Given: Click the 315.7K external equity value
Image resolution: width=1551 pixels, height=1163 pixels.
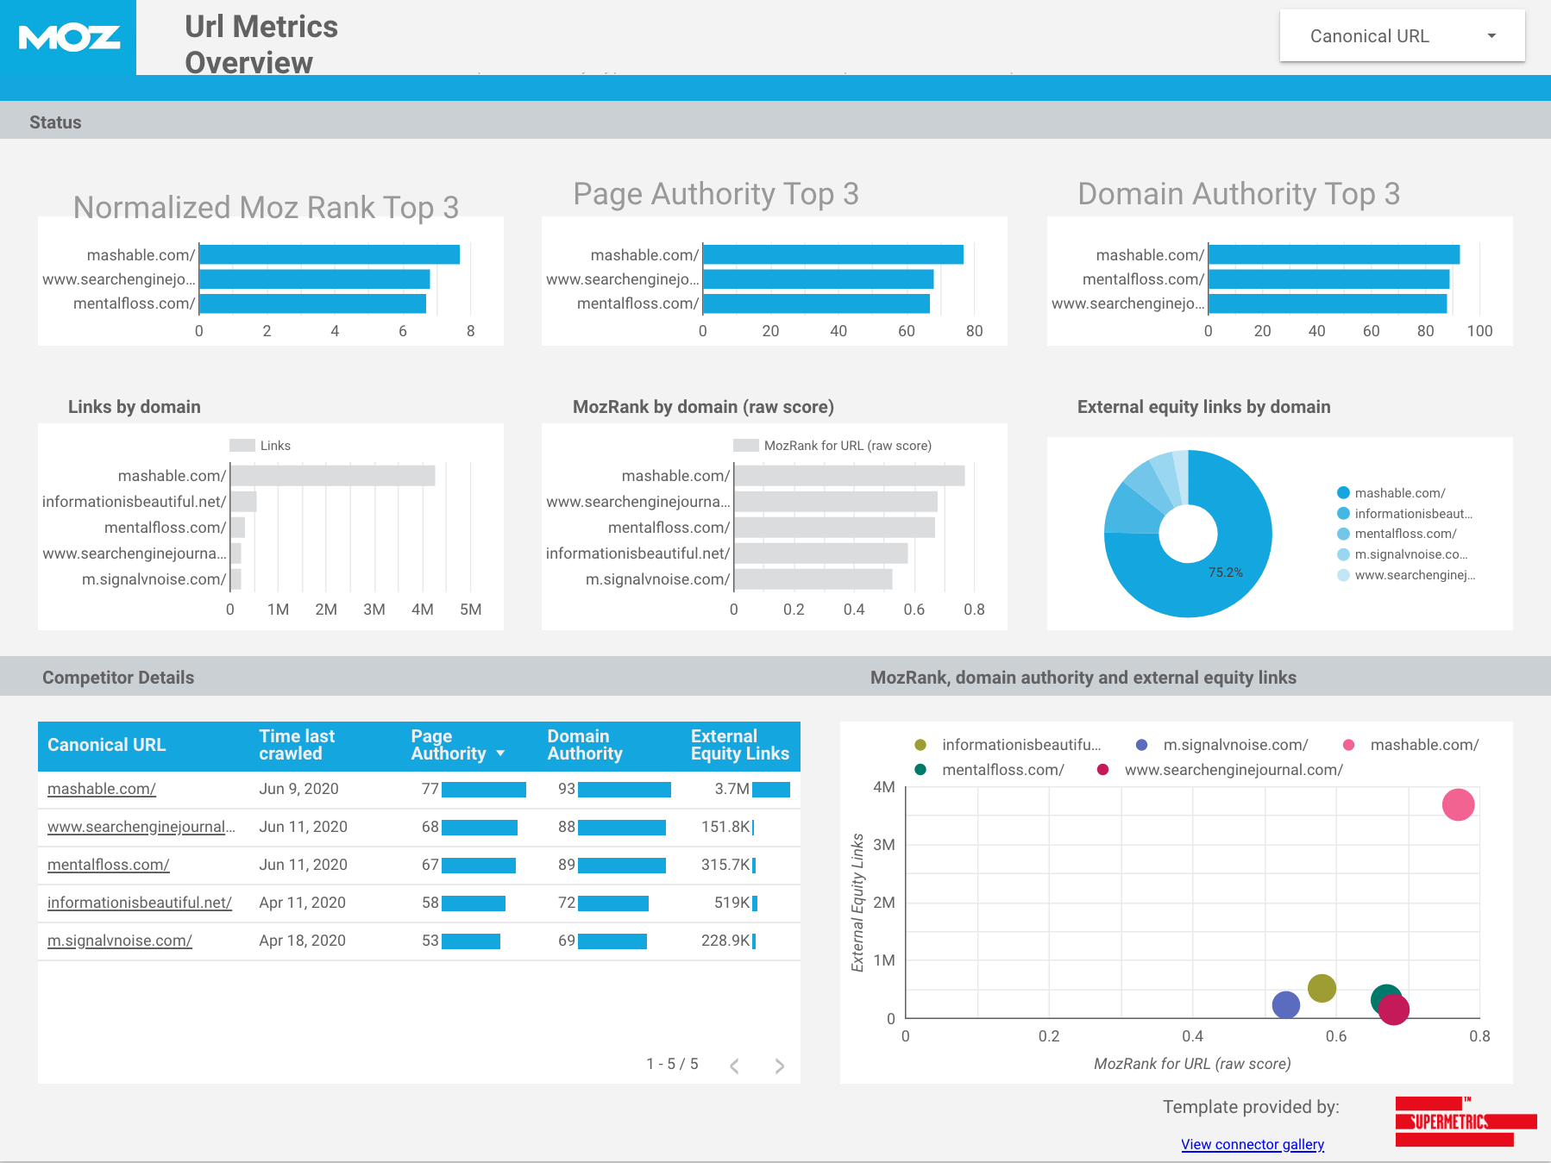Looking at the screenshot, I should (725, 865).
